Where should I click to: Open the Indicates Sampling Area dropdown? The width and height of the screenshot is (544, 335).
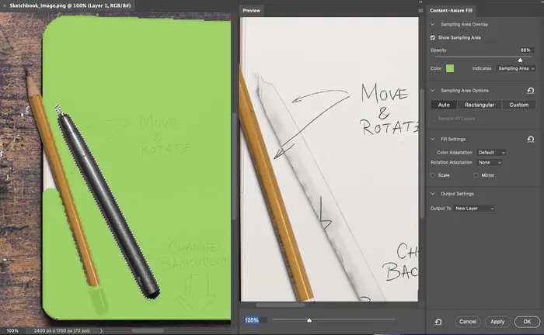(x=516, y=68)
